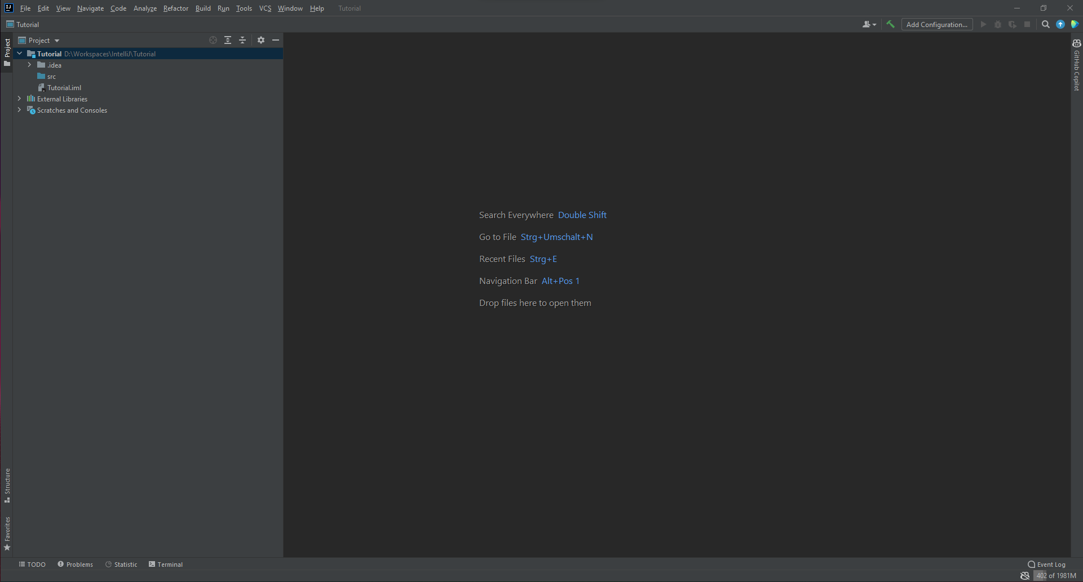Click the Scratches and Consoles icon
The image size is (1083, 582).
pyautogui.click(x=31, y=110)
